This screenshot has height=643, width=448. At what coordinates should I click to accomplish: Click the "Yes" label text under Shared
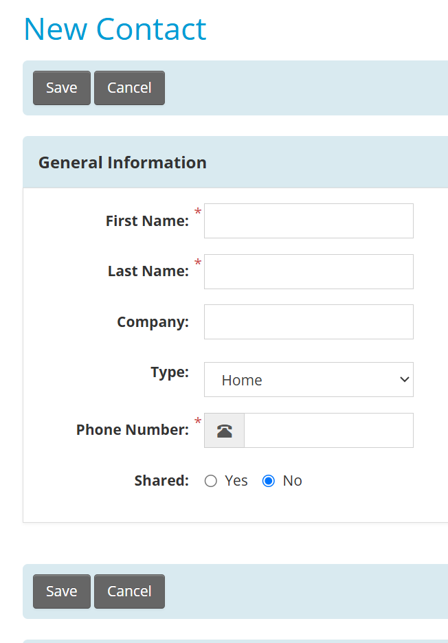[x=236, y=481]
